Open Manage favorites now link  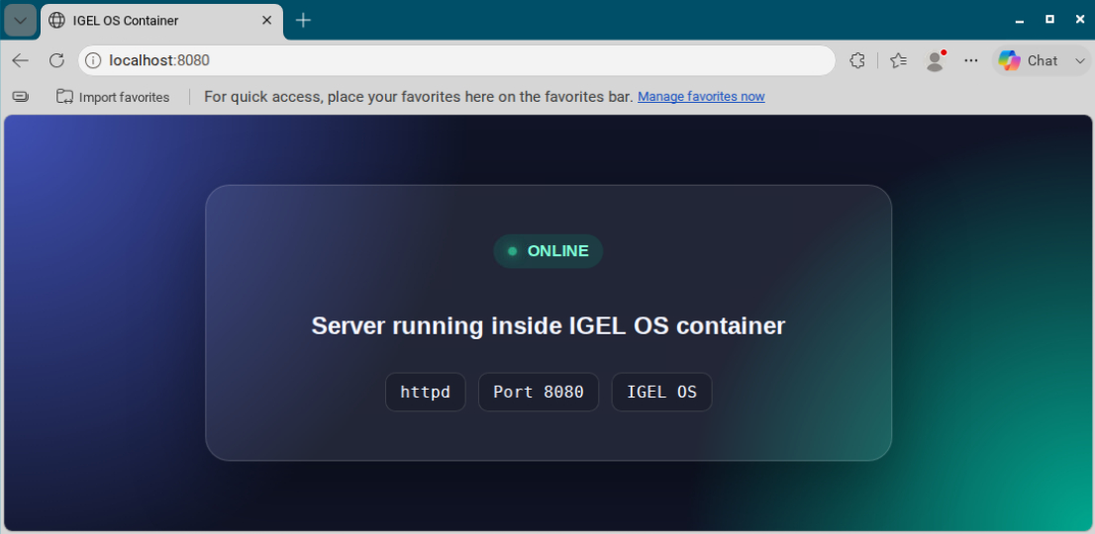701,97
